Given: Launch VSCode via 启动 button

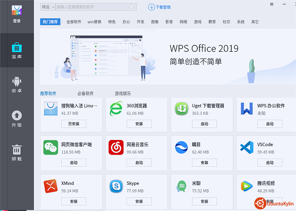Looking at the screenshot, I should (x=270, y=163).
